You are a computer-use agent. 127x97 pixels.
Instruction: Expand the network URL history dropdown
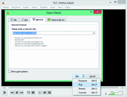click(94, 33)
